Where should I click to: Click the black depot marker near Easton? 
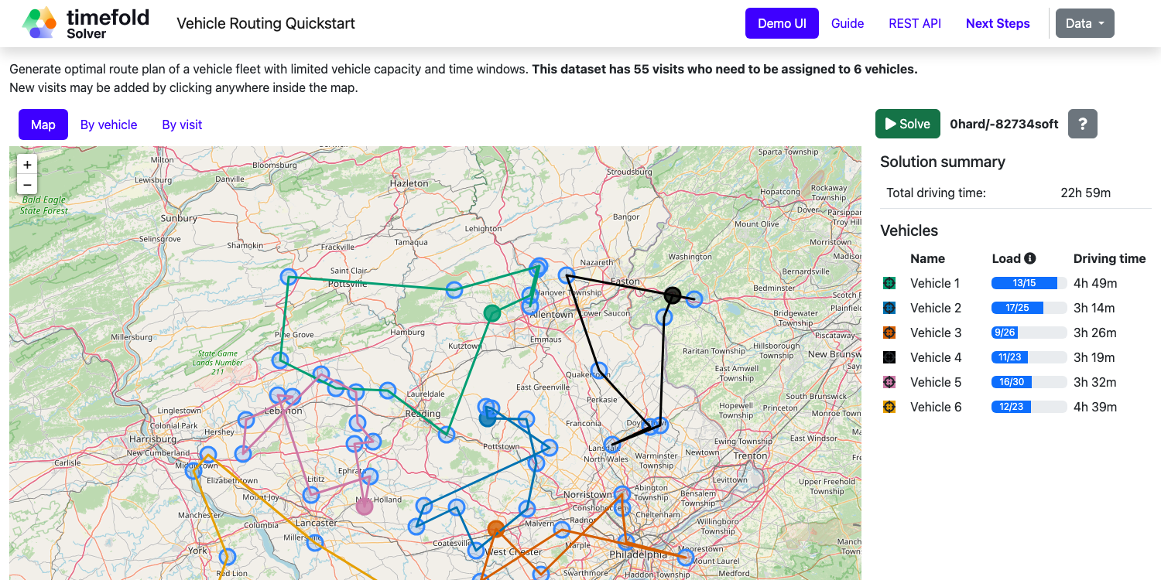pos(673,295)
